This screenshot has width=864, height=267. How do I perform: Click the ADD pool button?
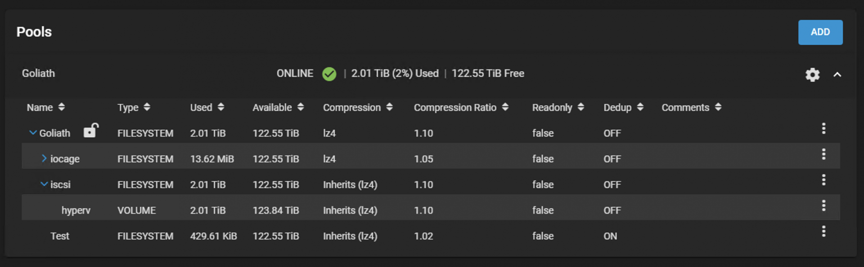[x=820, y=32]
